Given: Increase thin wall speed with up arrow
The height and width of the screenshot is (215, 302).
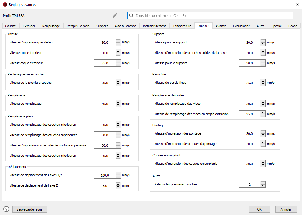Looking at the screenshot, I should (x=263, y=81).
